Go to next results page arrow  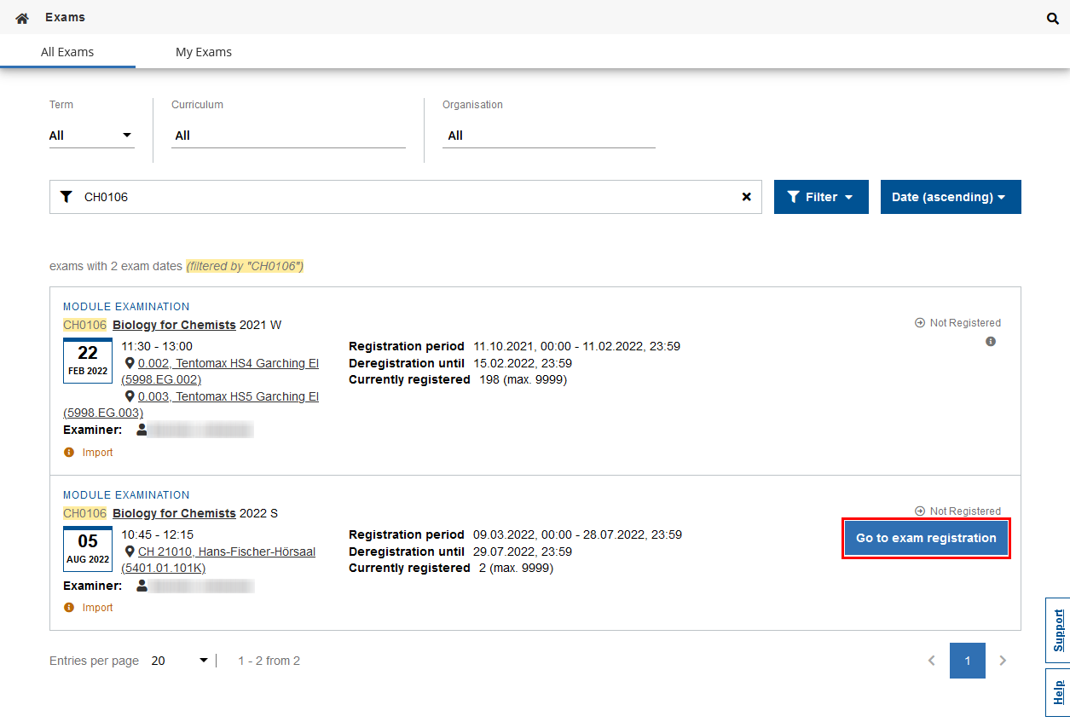click(x=1003, y=661)
